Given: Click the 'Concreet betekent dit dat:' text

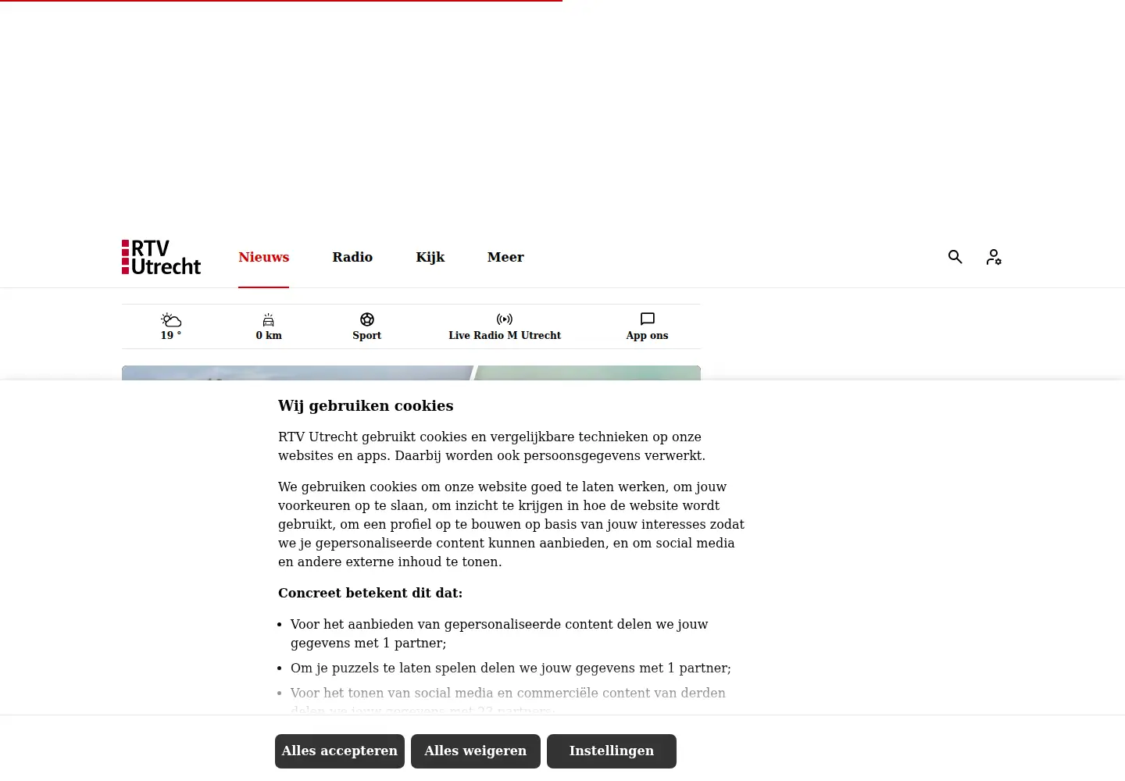Looking at the screenshot, I should pyautogui.click(x=370, y=593).
